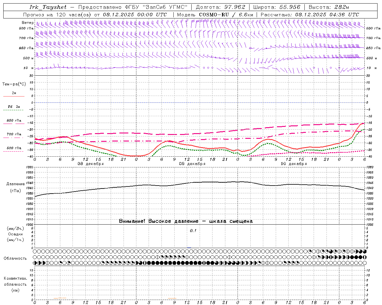Click the "(мм/1ч.)" precipitation unit label

coord(16,240)
